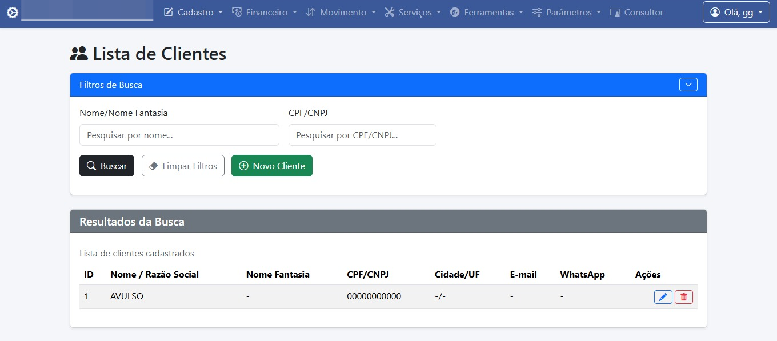Click the trash icon to delete cliente AVULSO
Screen dimensions: 777x341
tap(683, 296)
